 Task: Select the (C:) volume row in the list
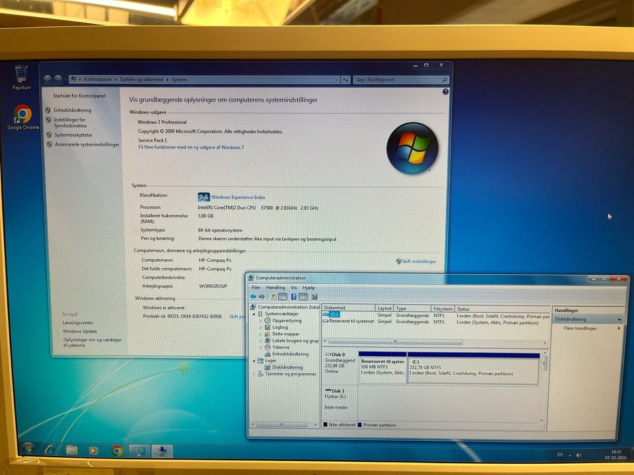(x=437, y=315)
